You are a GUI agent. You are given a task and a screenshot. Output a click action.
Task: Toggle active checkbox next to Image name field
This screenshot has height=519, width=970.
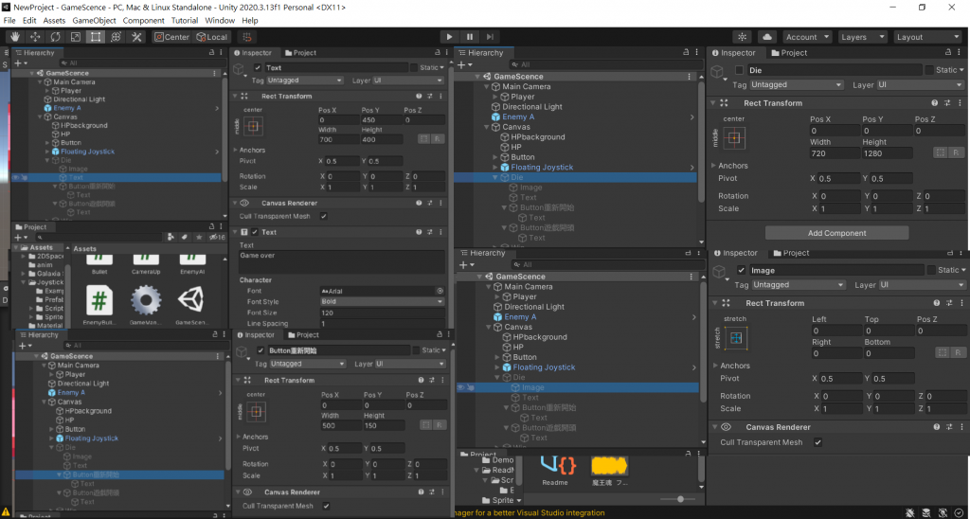pos(741,270)
